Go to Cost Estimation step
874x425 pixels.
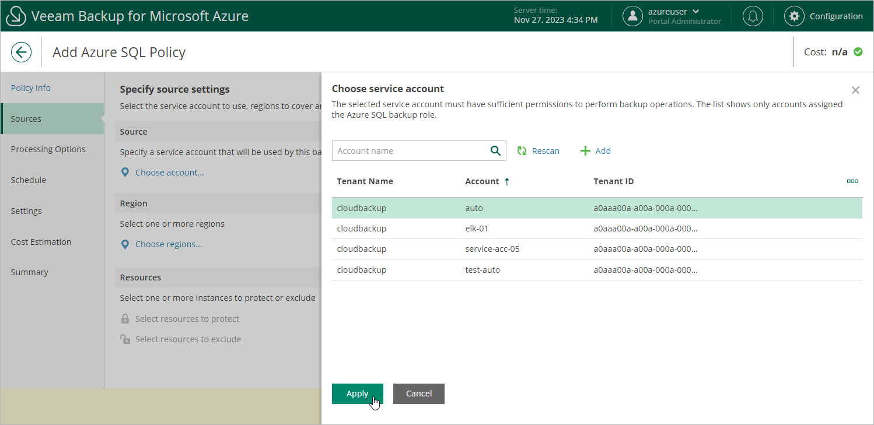click(41, 242)
